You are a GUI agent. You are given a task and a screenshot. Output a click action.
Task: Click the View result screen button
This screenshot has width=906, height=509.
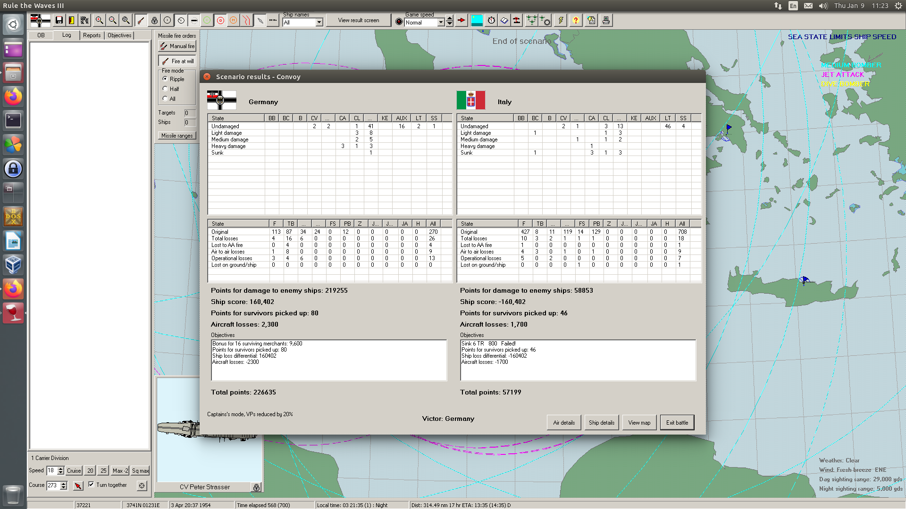click(x=359, y=20)
